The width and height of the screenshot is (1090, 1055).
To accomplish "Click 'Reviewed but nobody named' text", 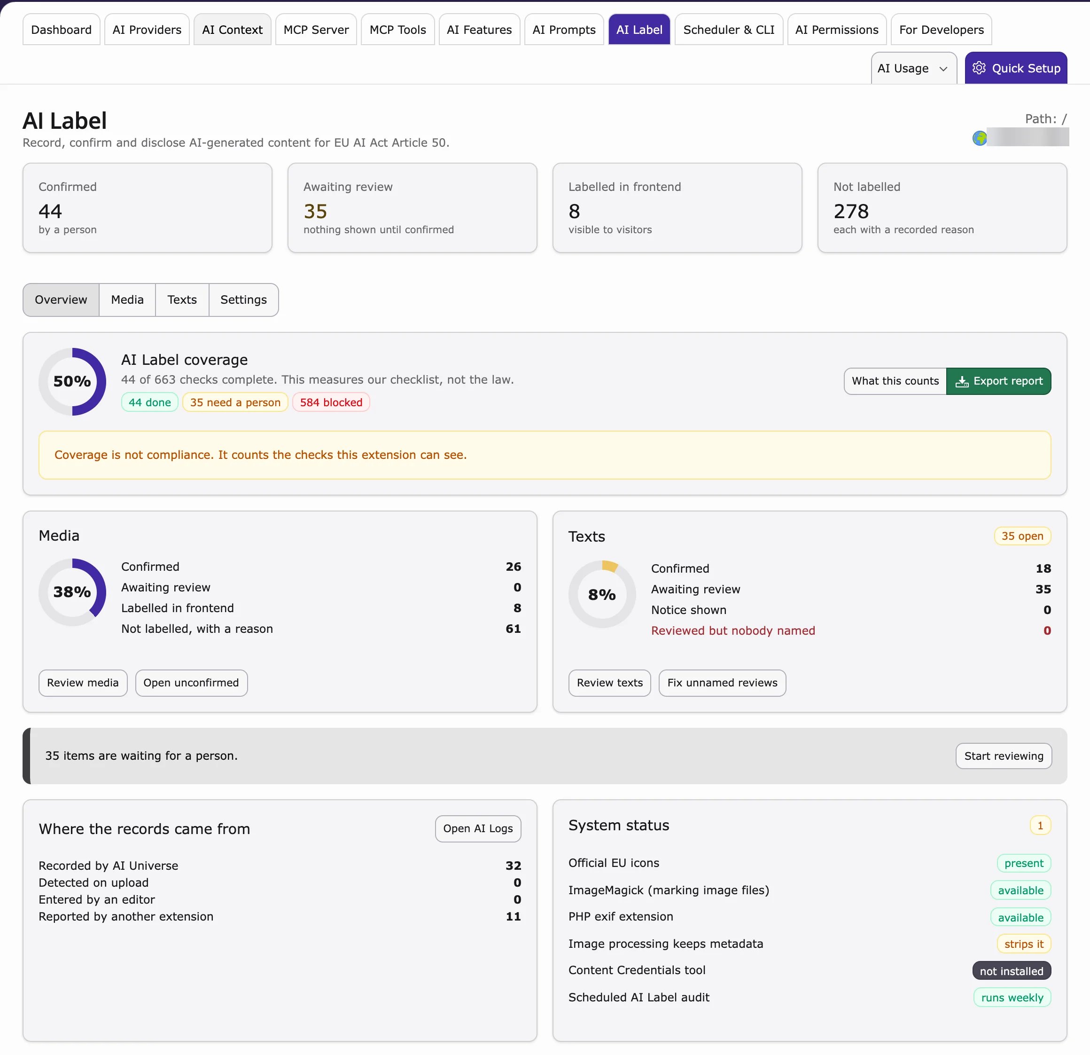I will click(x=733, y=630).
